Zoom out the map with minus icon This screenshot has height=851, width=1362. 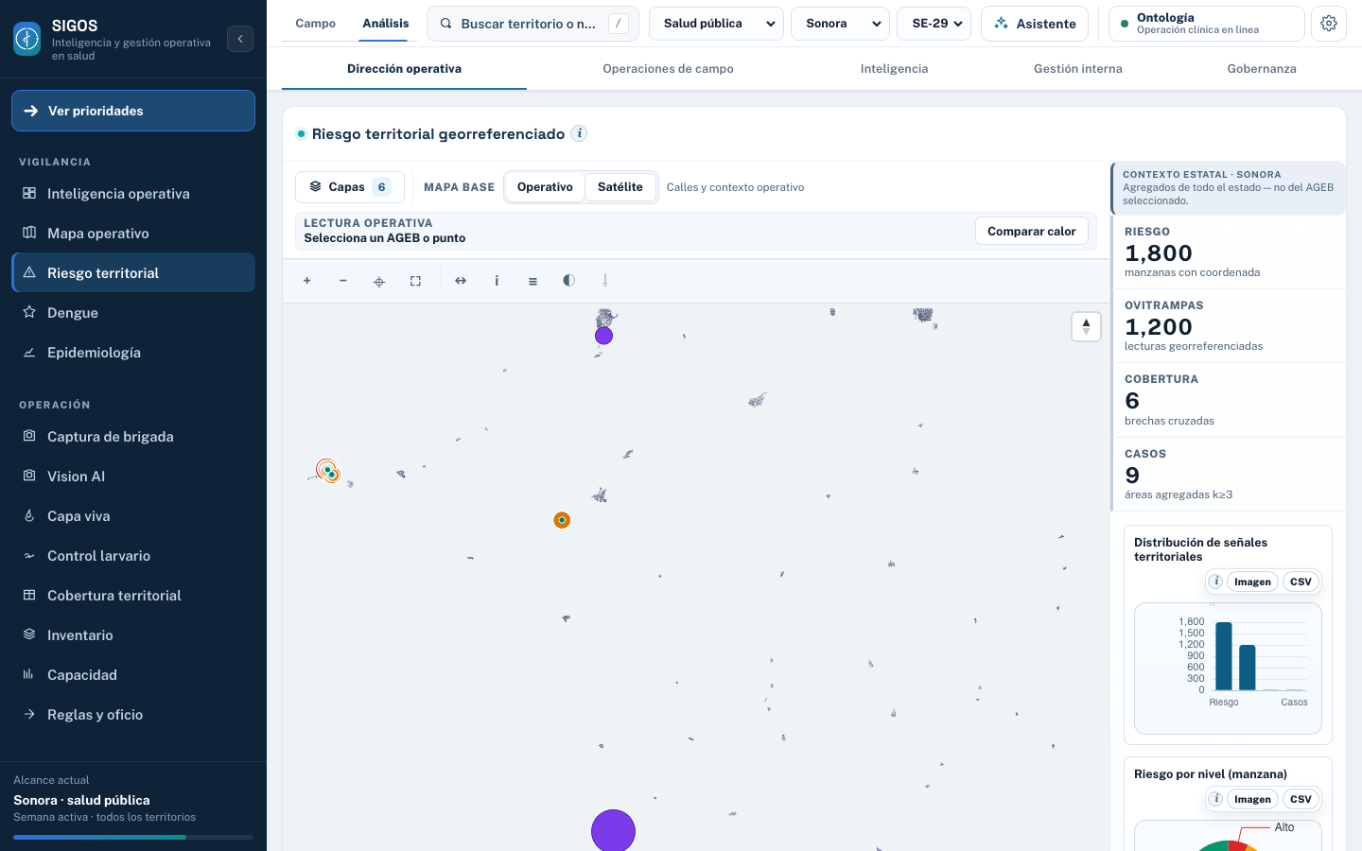[343, 281]
